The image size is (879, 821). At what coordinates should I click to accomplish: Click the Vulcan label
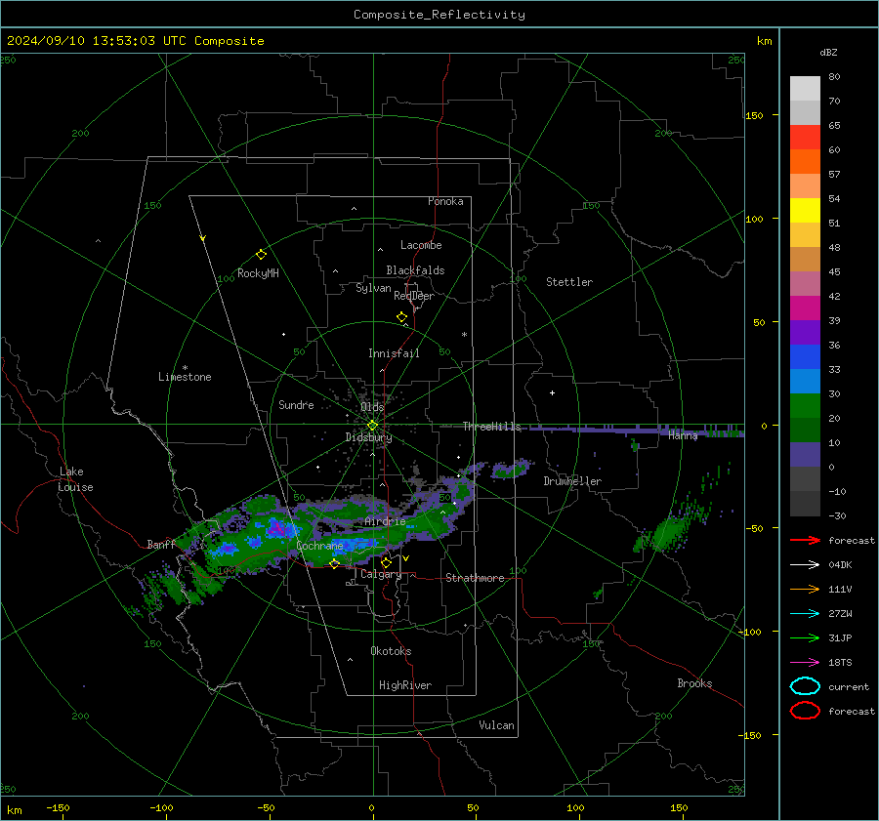pyautogui.click(x=496, y=725)
